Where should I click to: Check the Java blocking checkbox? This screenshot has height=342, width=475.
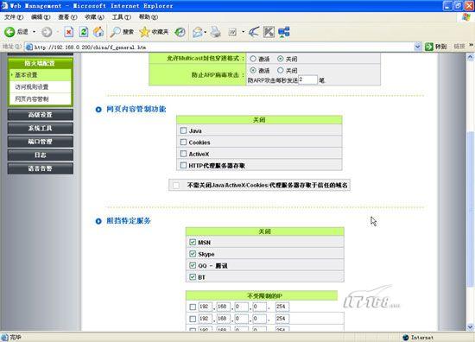pyautogui.click(x=183, y=130)
